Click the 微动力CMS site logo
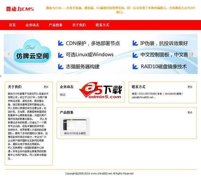This screenshot has height=181, width=201. (20, 9)
